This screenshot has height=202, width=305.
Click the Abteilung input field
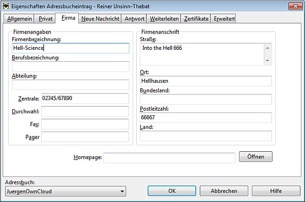[x=71, y=85]
